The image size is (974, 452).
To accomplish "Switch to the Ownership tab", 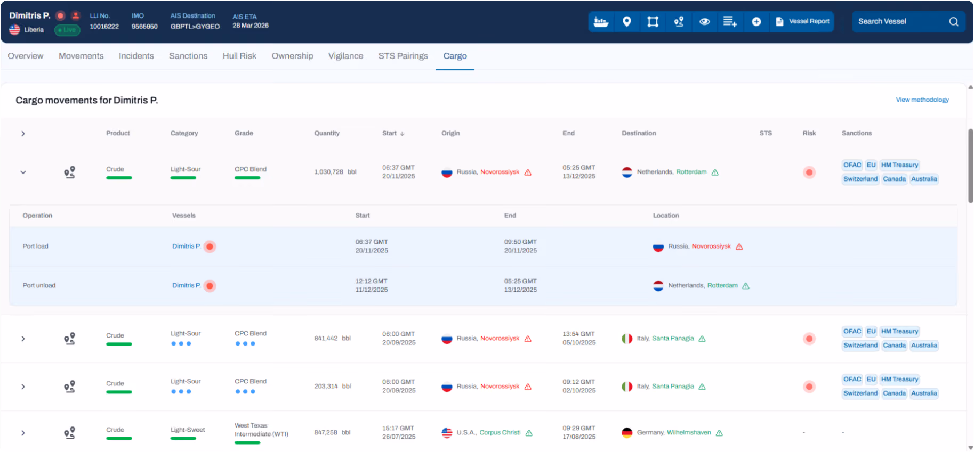I will click(x=292, y=56).
